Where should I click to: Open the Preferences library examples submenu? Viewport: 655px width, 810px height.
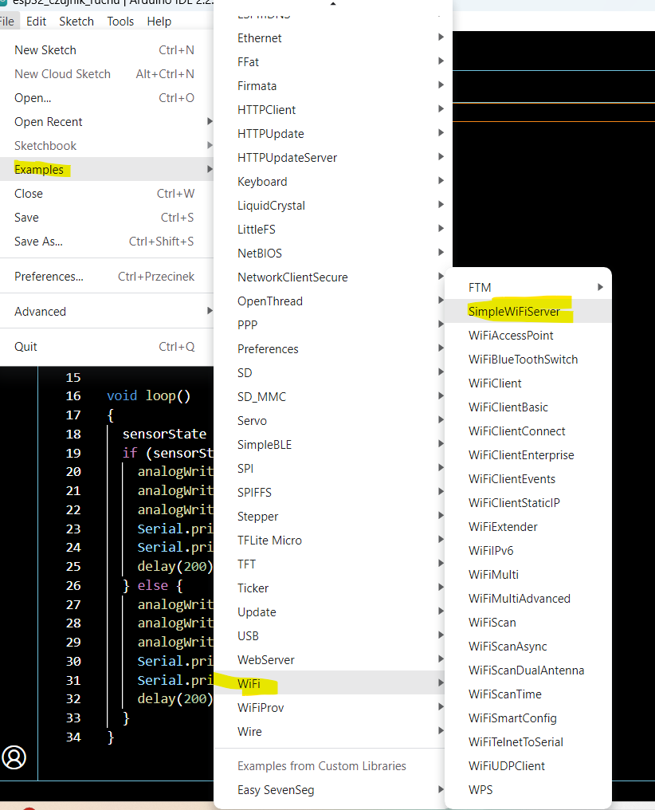(331, 348)
